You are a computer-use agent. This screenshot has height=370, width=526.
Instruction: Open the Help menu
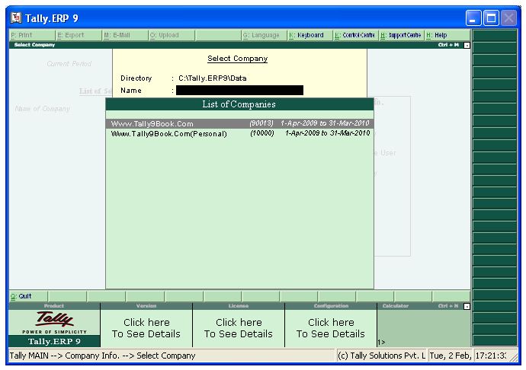click(x=447, y=35)
